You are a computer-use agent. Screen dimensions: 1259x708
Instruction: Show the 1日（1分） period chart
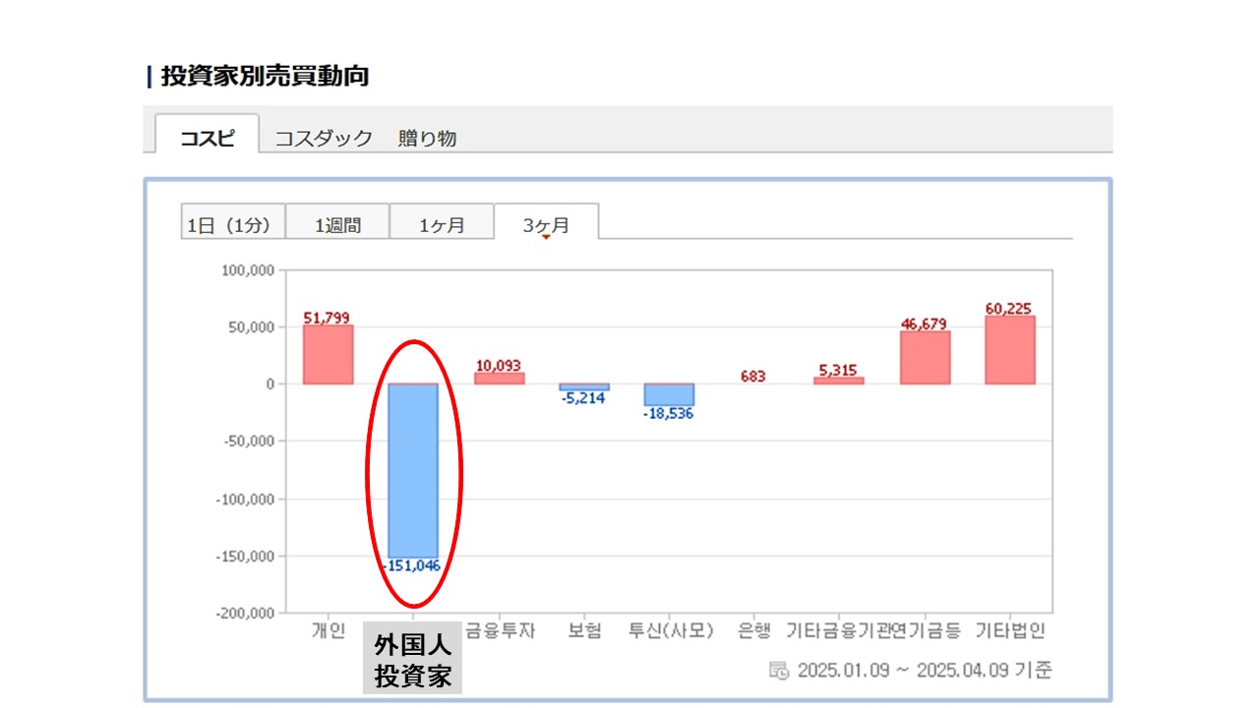[x=233, y=224]
